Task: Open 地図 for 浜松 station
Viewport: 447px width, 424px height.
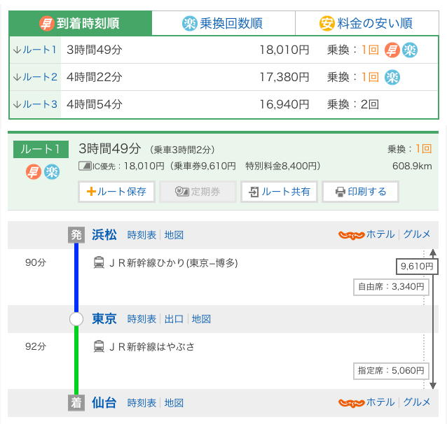Action: (x=174, y=235)
